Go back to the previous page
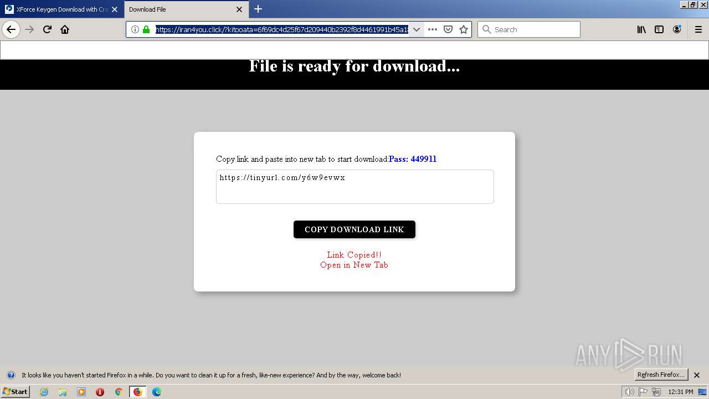Image resolution: width=709 pixels, height=399 pixels. (11, 29)
